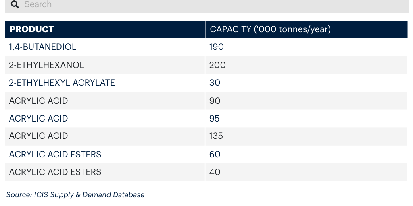Click the ICIS Supply & Demand Database source text

click(x=89, y=195)
